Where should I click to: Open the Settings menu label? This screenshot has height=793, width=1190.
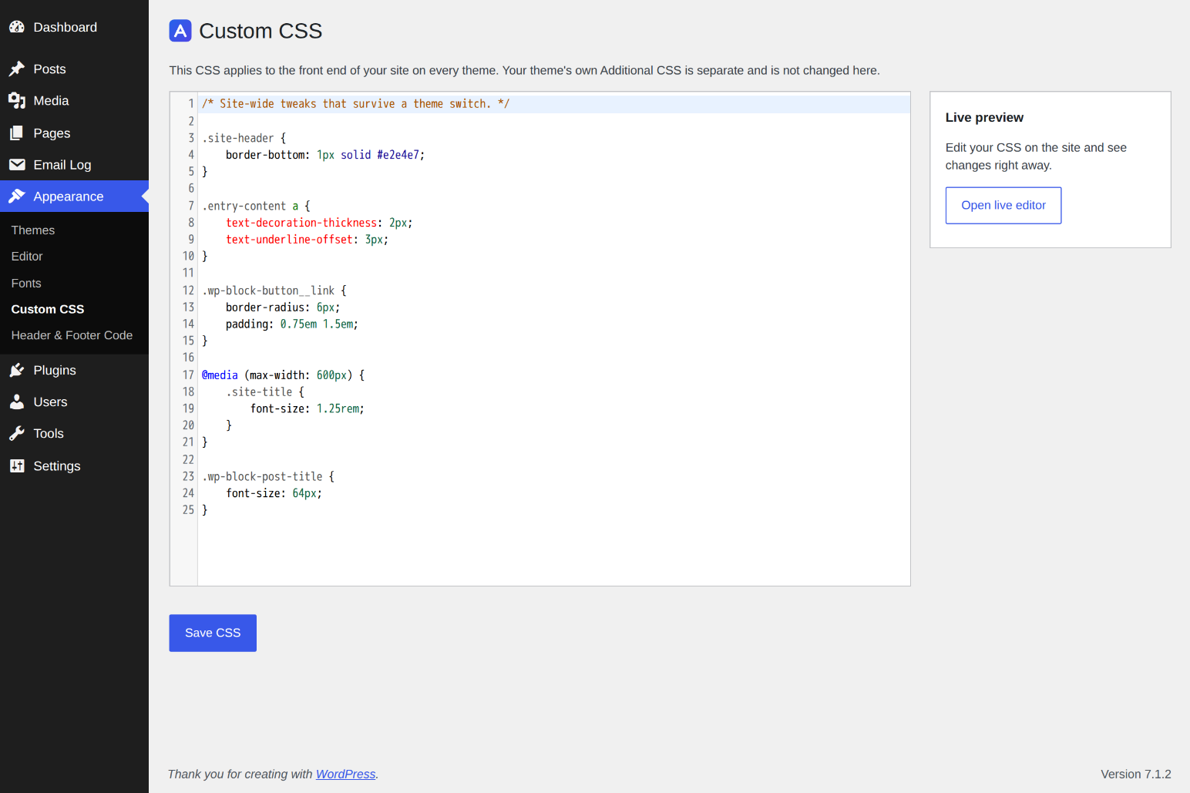point(57,466)
